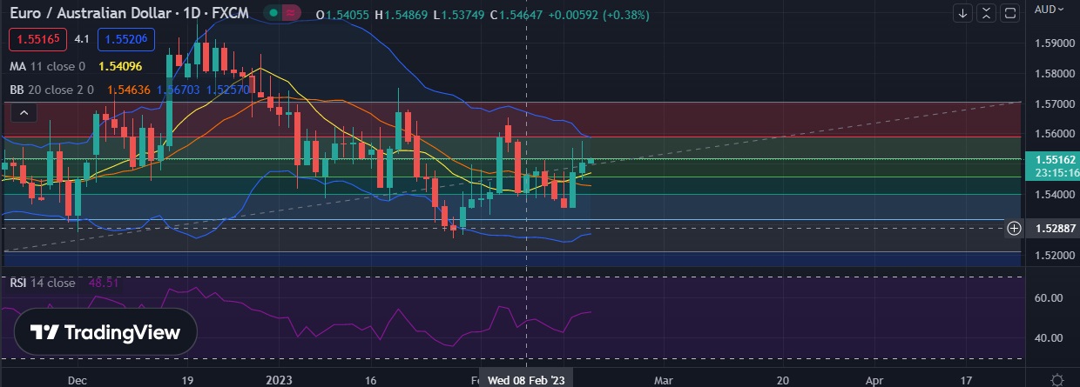Open the AUD currency dropdown
Image resolution: width=1080 pixels, height=387 pixels.
coord(1050,10)
